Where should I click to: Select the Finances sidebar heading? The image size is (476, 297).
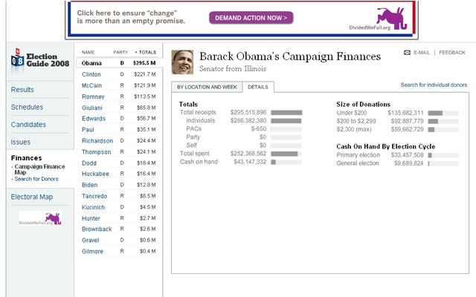point(27,158)
